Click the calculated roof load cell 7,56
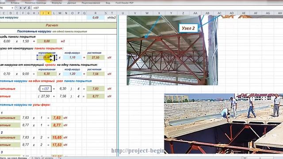 pos(96,74)
